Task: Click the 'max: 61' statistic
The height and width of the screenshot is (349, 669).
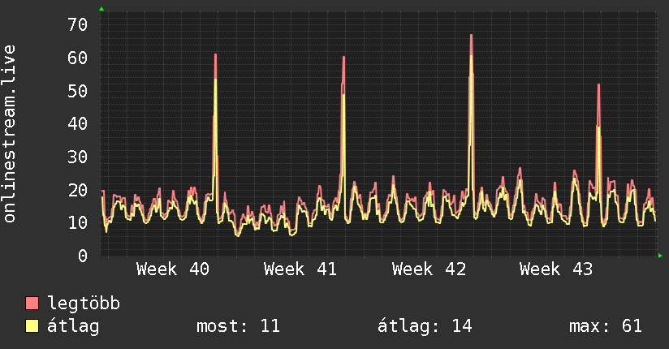Action: point(606,326)
